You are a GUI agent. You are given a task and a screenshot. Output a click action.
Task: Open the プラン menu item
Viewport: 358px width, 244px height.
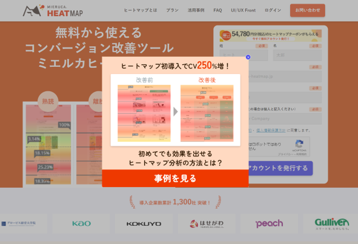[x=172, y=10]
